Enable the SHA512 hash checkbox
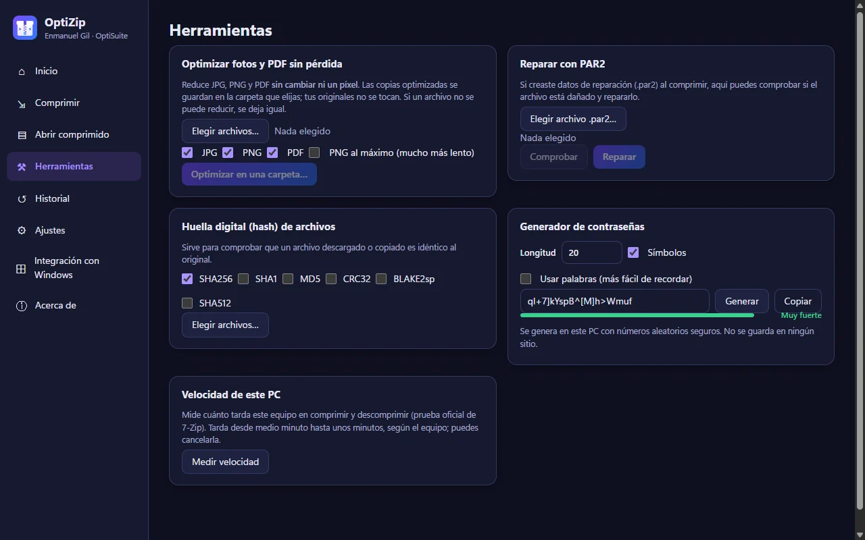The width and height of the screenshot is (865, 540). [187, 303]
